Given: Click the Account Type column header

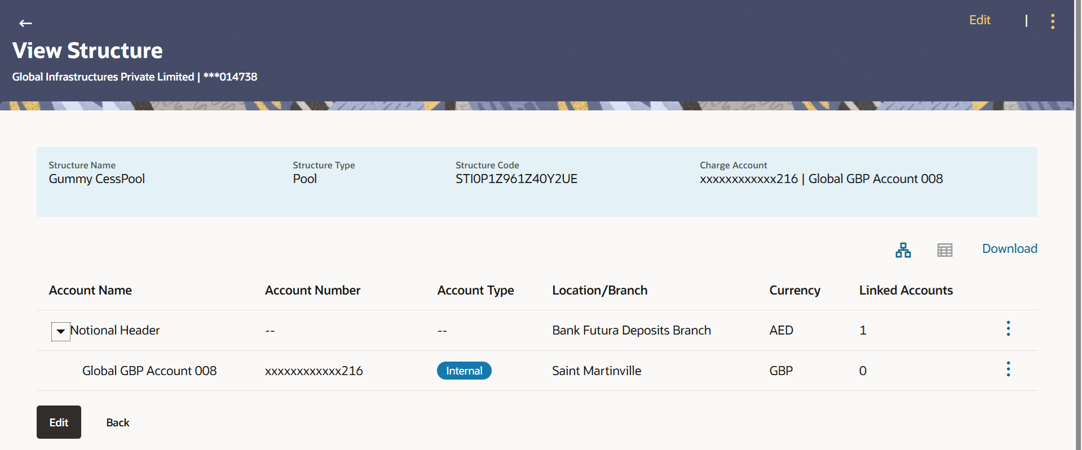Looking at the screenshot, I should coord(475,291).
